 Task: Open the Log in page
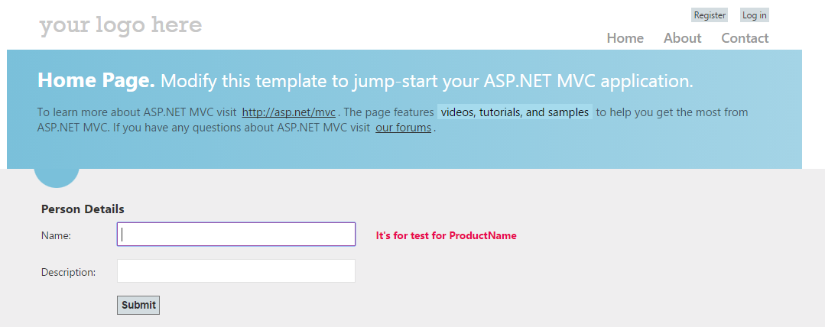(754, 15)
